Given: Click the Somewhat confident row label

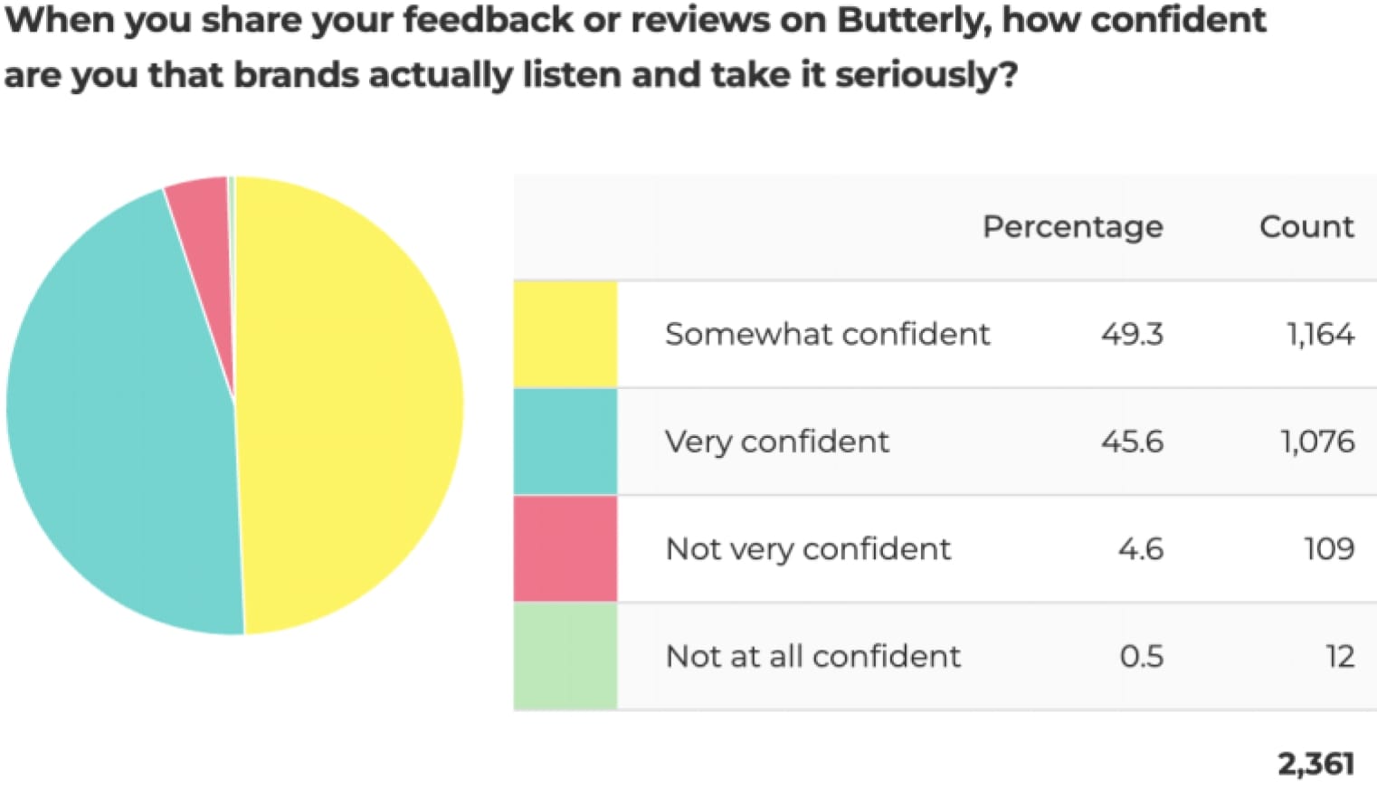Looking at the screenshot, I should (827, 335).
